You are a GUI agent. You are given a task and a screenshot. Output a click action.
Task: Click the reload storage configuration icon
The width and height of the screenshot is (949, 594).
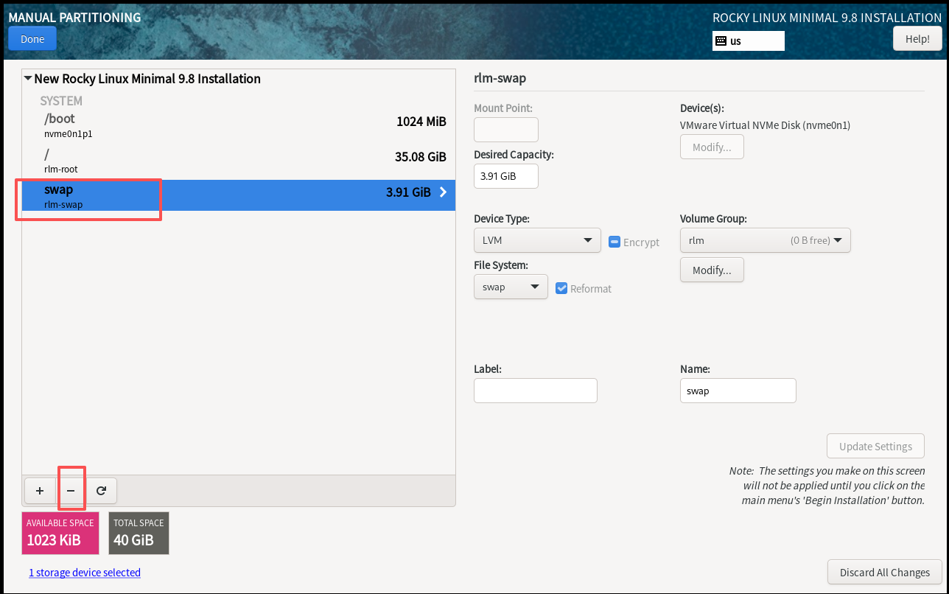point(101,490)
